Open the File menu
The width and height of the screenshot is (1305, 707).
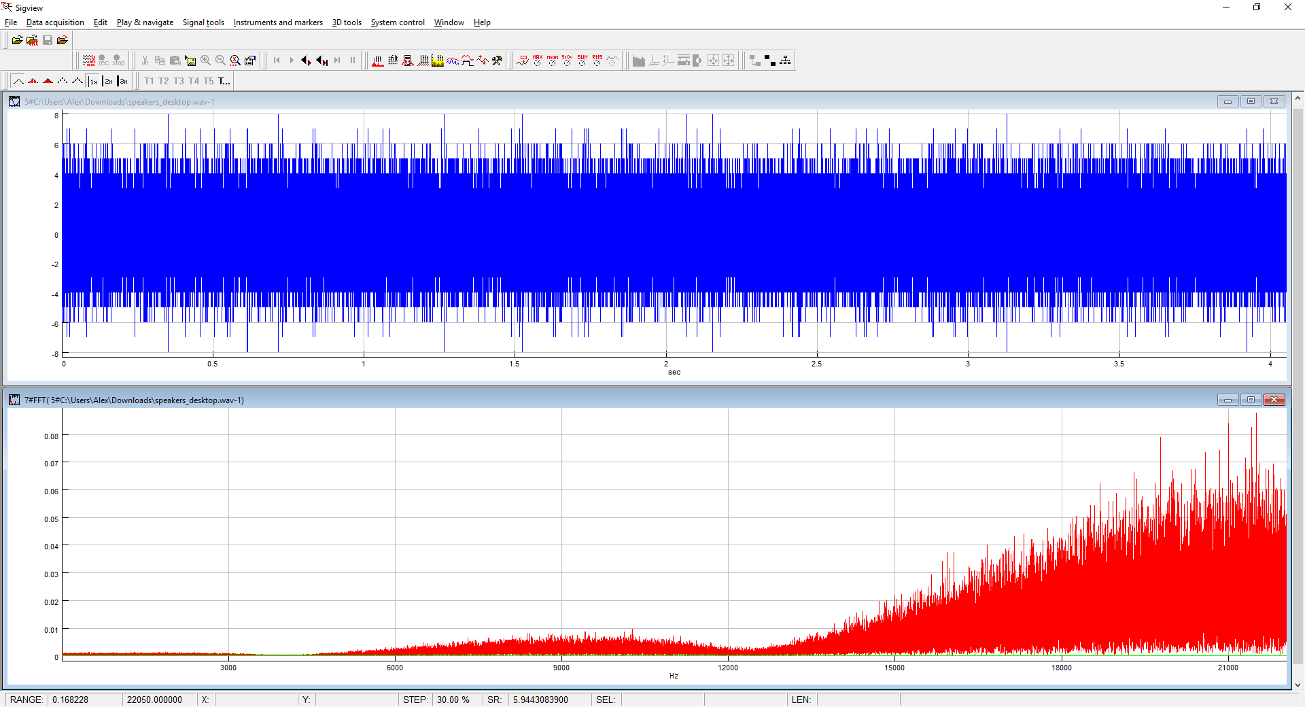pos(11,22)
